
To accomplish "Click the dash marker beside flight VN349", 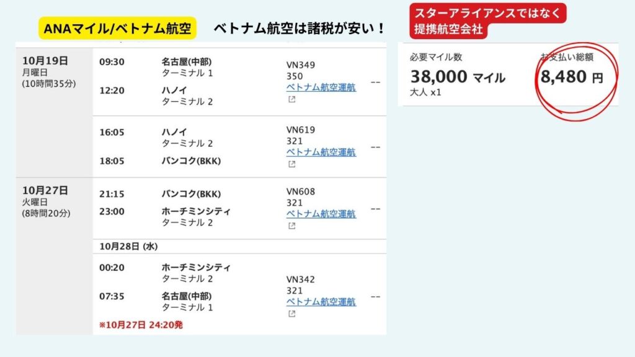I will coord(375,82).
